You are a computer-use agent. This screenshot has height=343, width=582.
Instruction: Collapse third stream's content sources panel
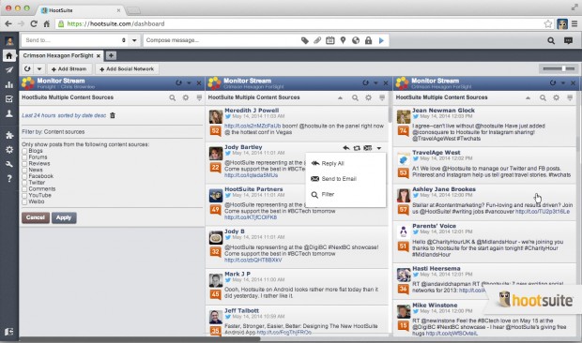click(x=528, y=97)
